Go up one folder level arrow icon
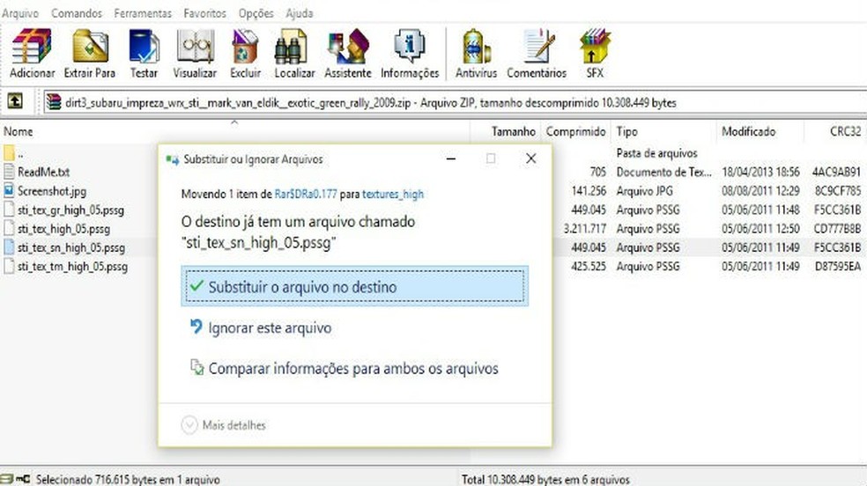Image resolution: width=867 pixels, height=486 pixels. click(14, 100)
